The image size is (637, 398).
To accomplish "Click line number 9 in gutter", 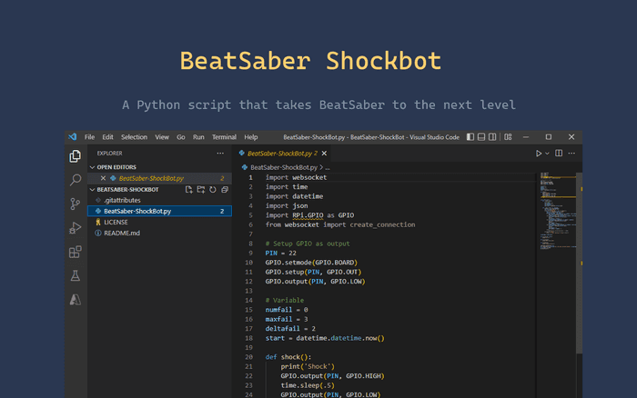I will click(250, 253).
